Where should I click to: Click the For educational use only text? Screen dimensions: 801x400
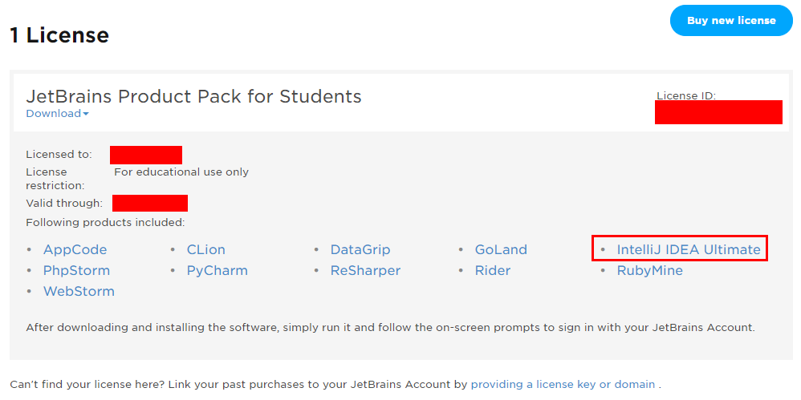pos(181,172)
